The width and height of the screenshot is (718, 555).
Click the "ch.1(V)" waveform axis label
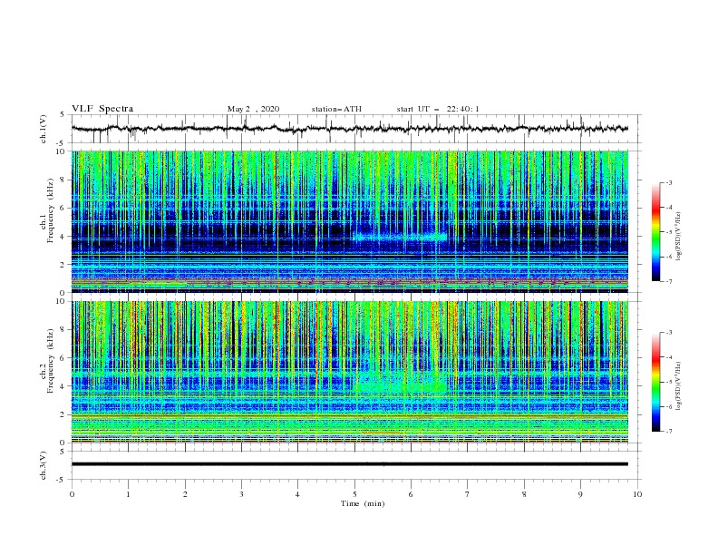coord(44,129)
